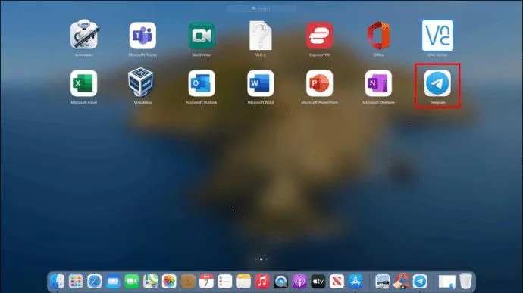Switch to last Launchpad page dot

coord(267,260)
